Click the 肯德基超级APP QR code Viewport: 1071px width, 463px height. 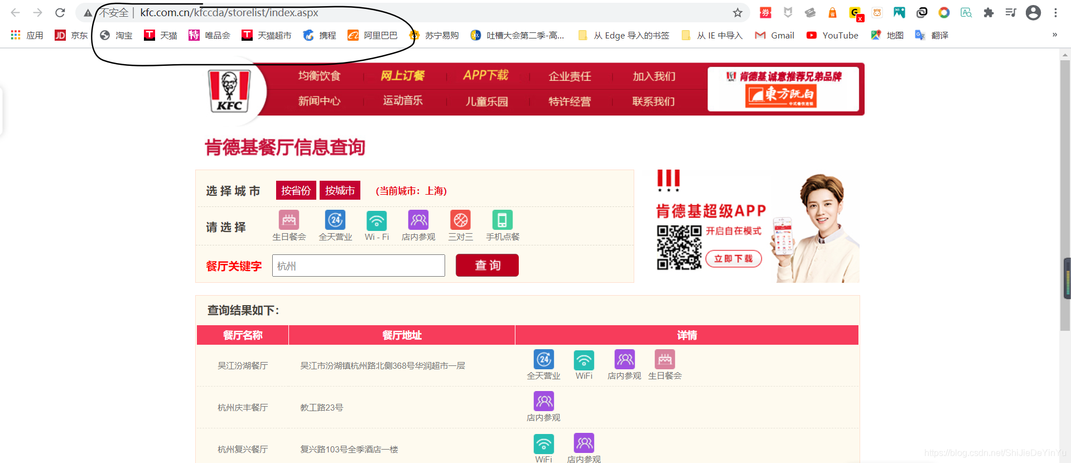(x=679, y=247)
